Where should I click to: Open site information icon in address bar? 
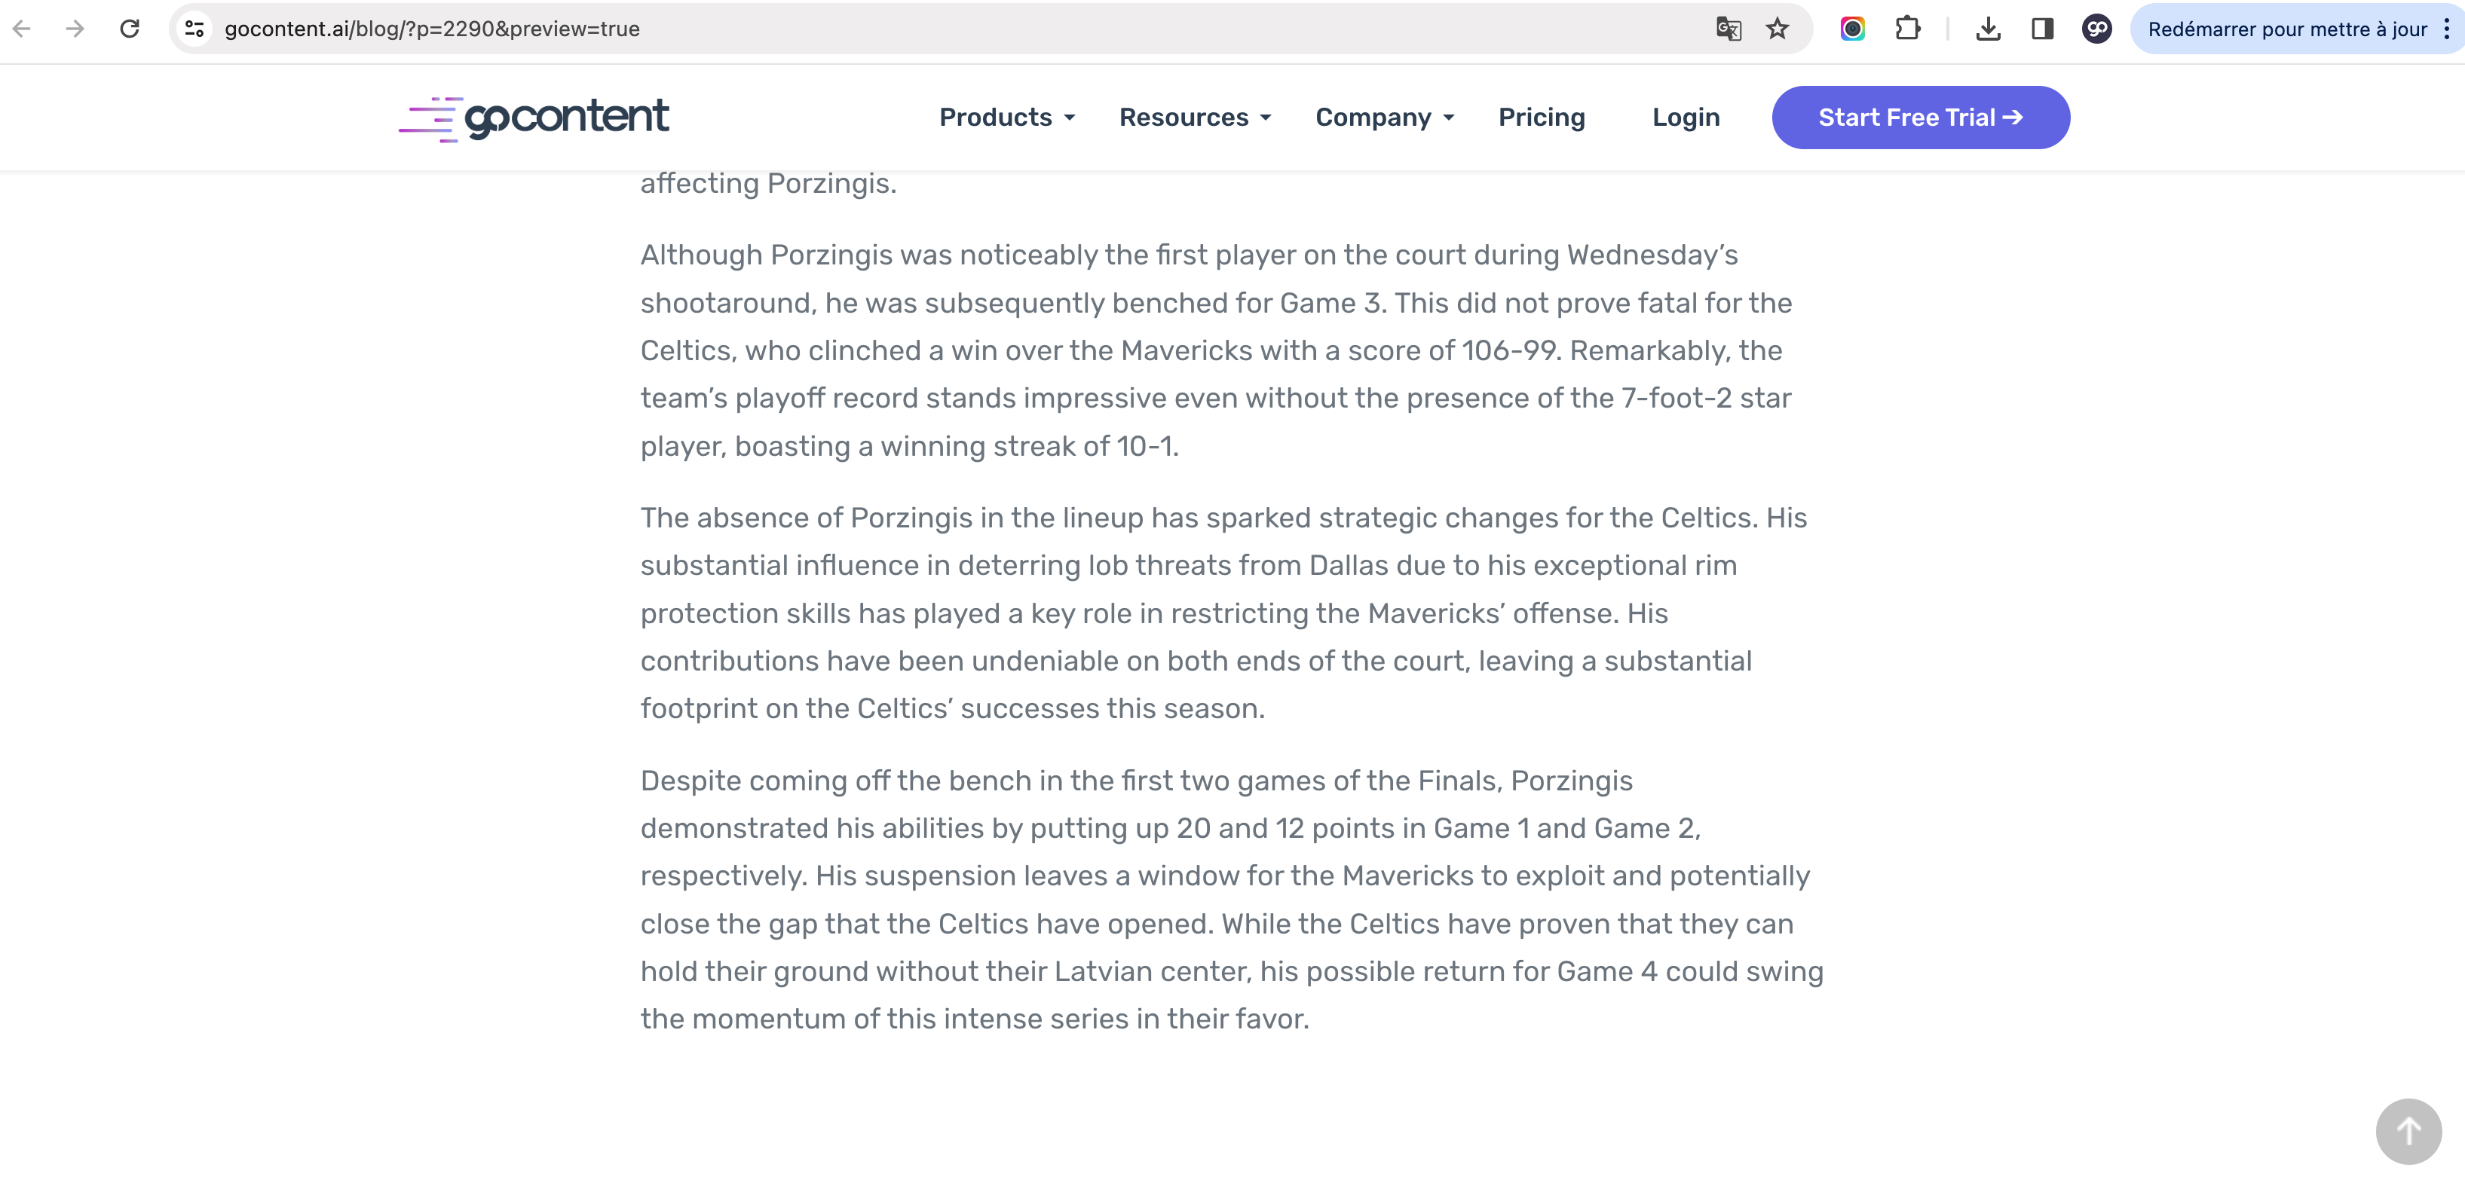(194, 29)
